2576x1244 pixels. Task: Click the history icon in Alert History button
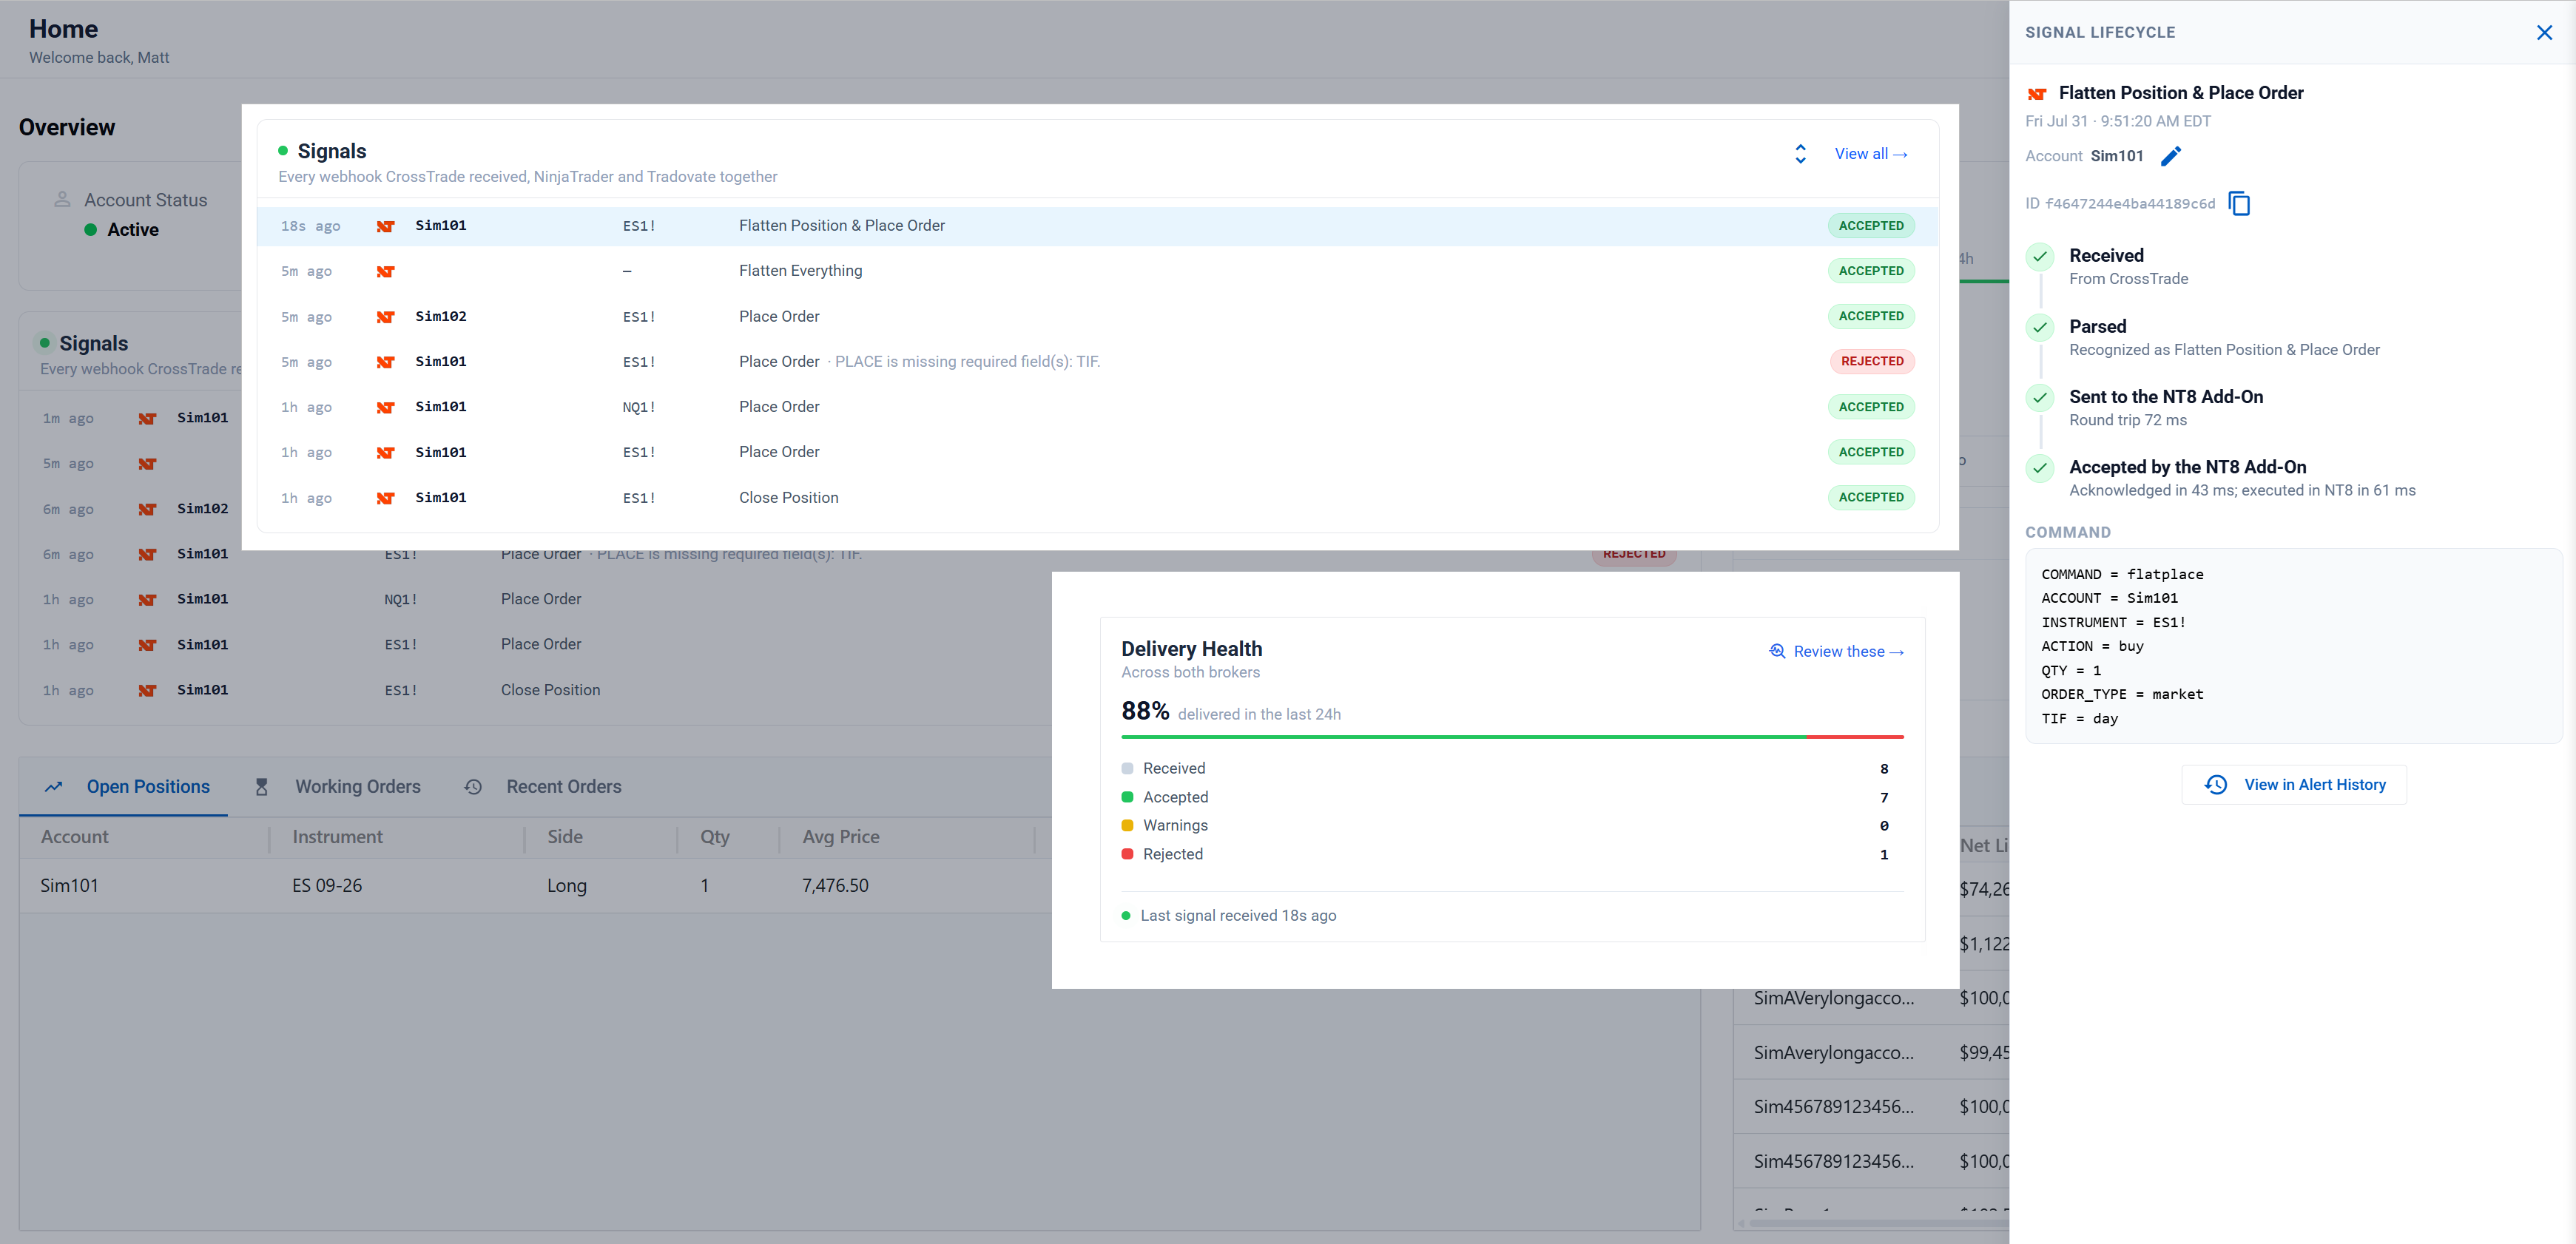click(2216, 785)
